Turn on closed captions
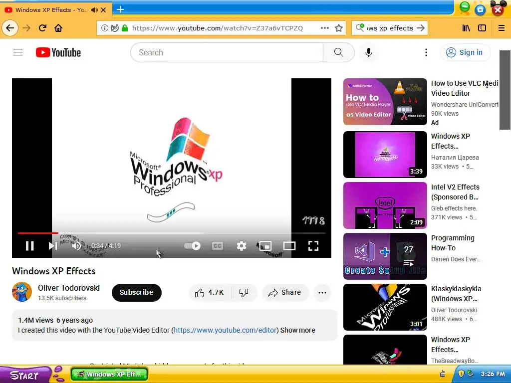511x383 pixels. (x=218, y=245)
